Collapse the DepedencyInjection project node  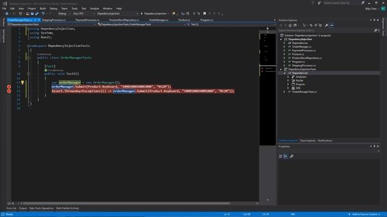click(x=281, y=39)
